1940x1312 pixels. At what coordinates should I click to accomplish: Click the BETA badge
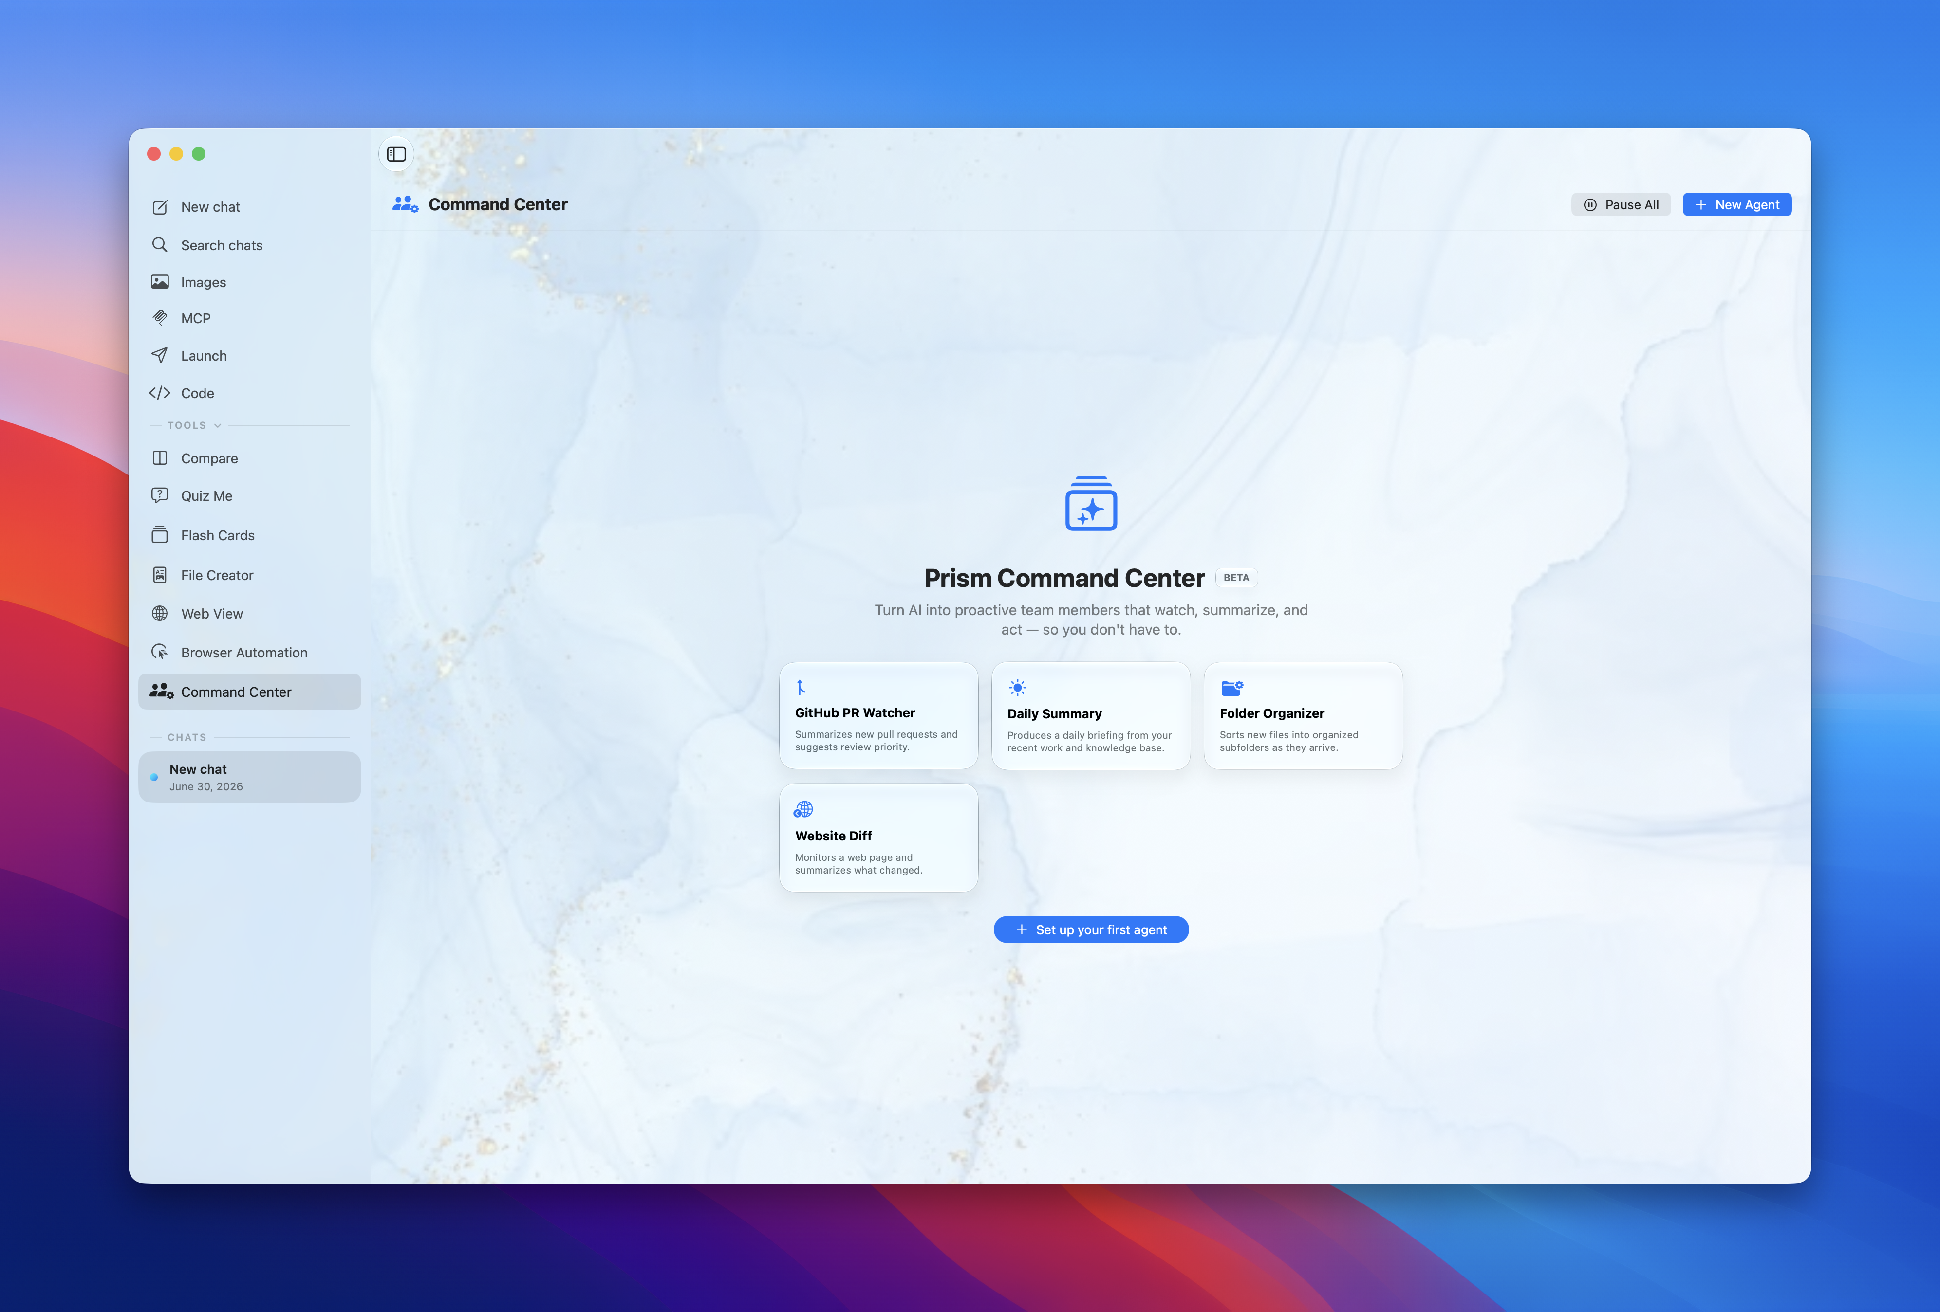point(1236,577)
